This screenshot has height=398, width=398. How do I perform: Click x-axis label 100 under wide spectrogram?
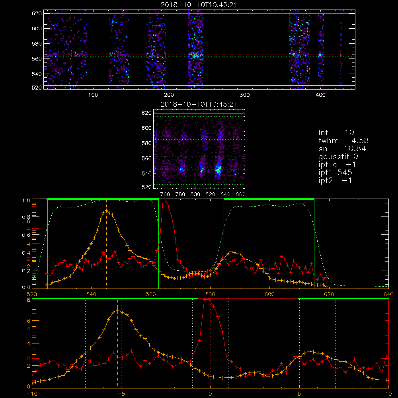click(x=93, y=95)
